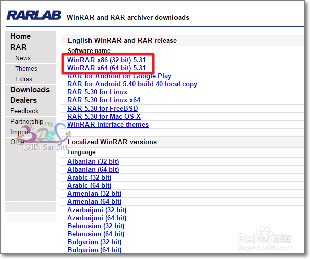This screenshot has height=259, width=310.
Task: Open the Feedback sidebar link
Action: pos(24,111)
